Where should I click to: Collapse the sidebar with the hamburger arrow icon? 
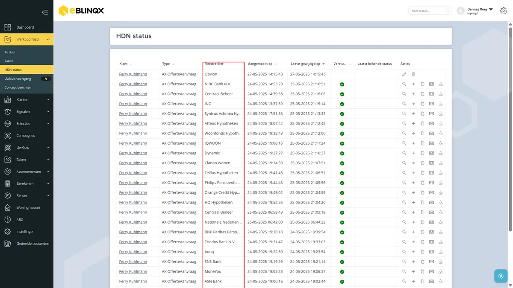click(45, 12)
